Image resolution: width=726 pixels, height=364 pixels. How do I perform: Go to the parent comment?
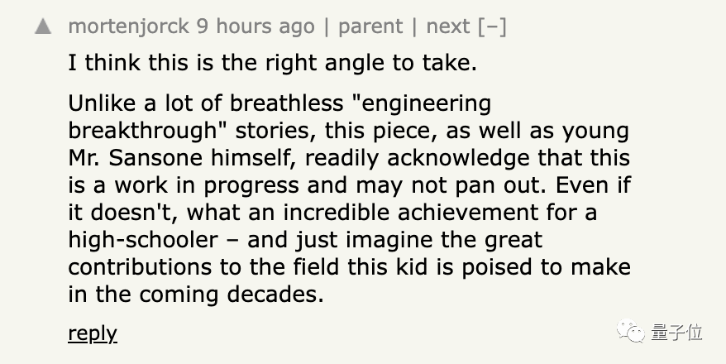pos(370,26)
